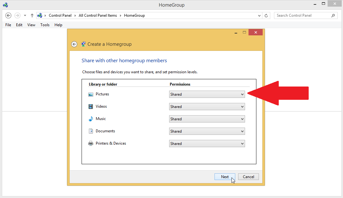Open the Documents permissions dropdown
This screenshot has height=198, width=343.
pyautogui.click(x=207, y=131)
